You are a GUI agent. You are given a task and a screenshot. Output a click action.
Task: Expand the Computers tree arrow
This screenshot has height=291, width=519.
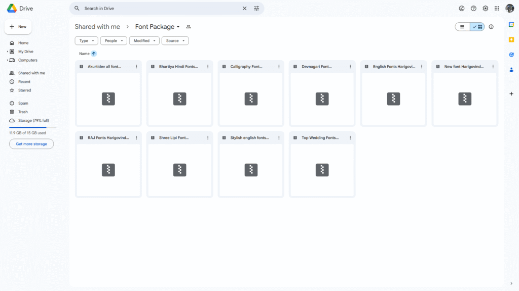tap(7, 60)
